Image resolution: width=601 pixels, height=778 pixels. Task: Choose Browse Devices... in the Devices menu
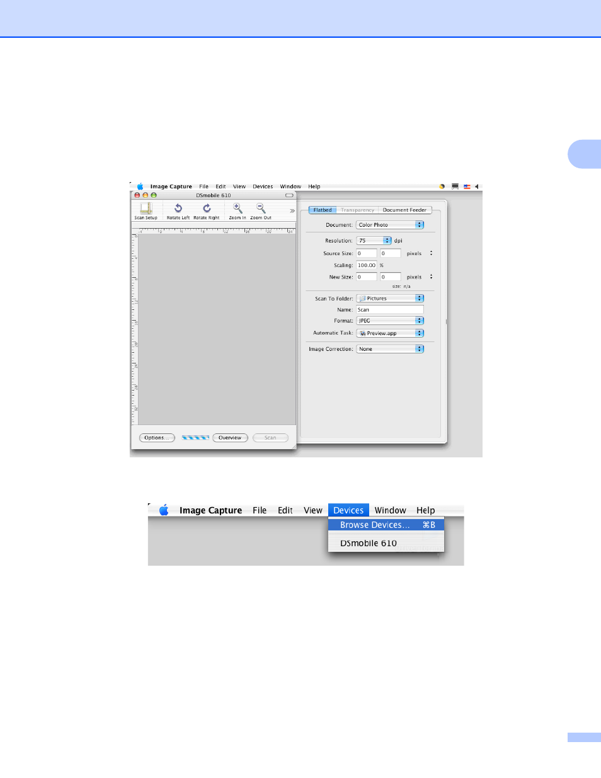(x=386, y=525)
